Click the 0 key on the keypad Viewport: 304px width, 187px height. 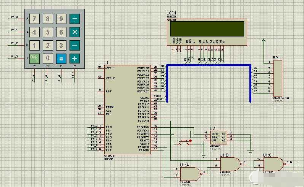48,59
